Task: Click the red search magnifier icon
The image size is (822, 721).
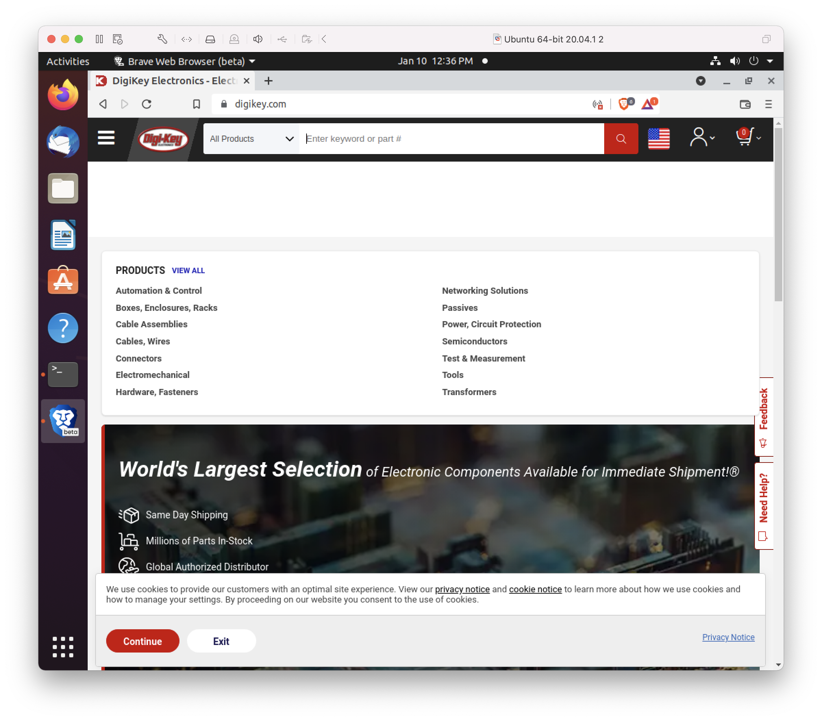Action: (621, 139)
